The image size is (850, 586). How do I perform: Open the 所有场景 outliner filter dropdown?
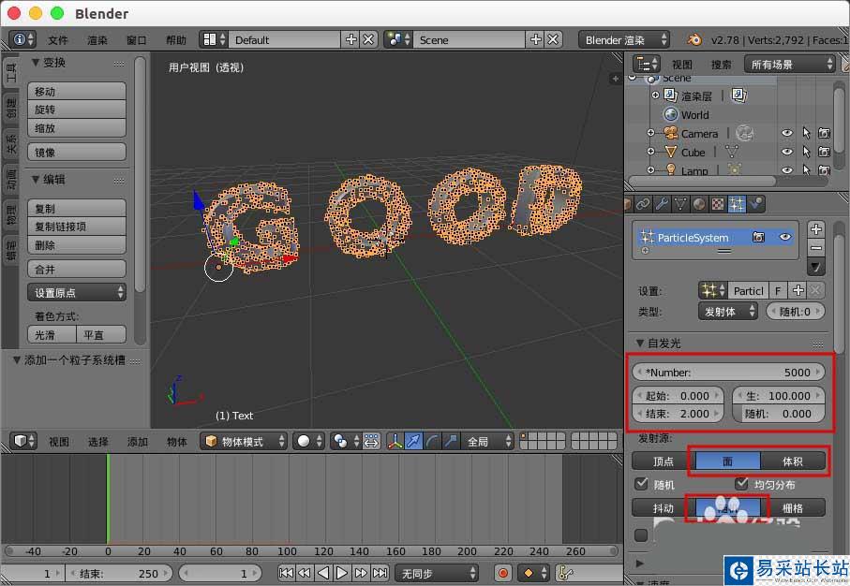(789, 64)
